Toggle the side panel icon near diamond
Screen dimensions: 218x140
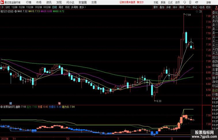point(200,11)
